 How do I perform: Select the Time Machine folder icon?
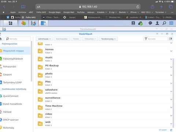[x=40, y=107]
